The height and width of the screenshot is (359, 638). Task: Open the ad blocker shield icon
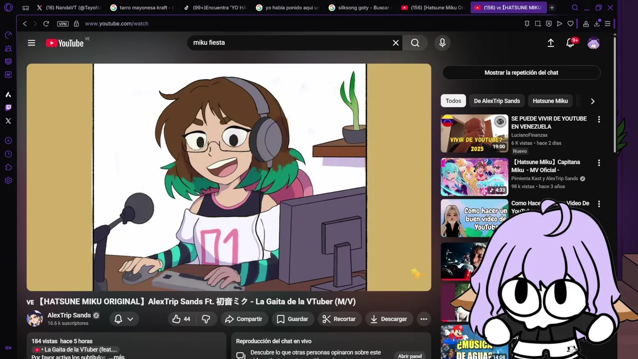tap(549, 23)
